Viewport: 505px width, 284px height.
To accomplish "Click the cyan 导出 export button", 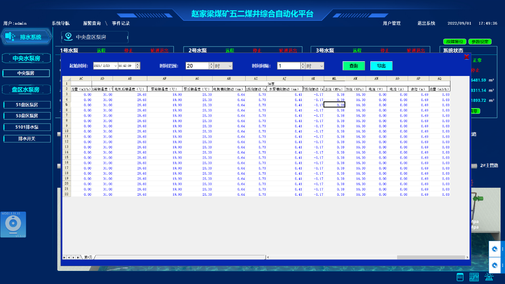I will tap(381, 66).
